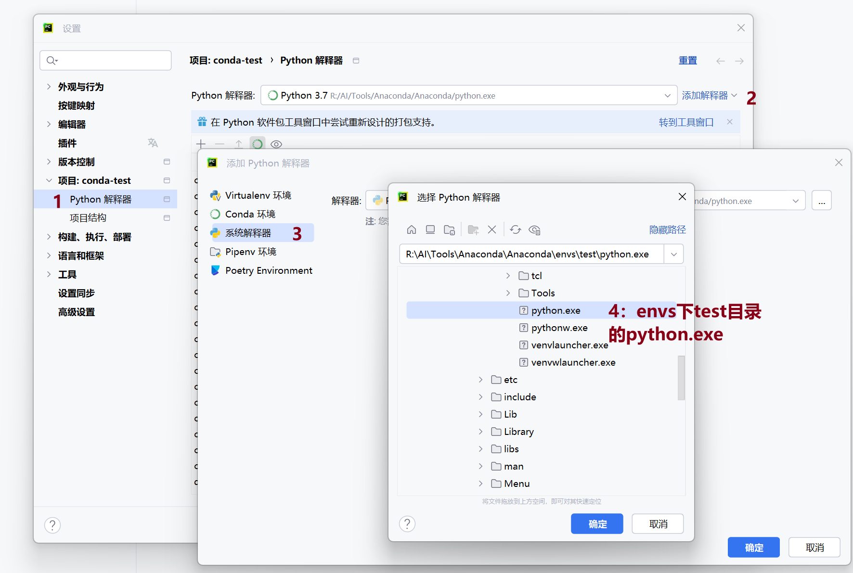Confirm selection with 确定 in file chooser
853x573 pixels.
596,524
